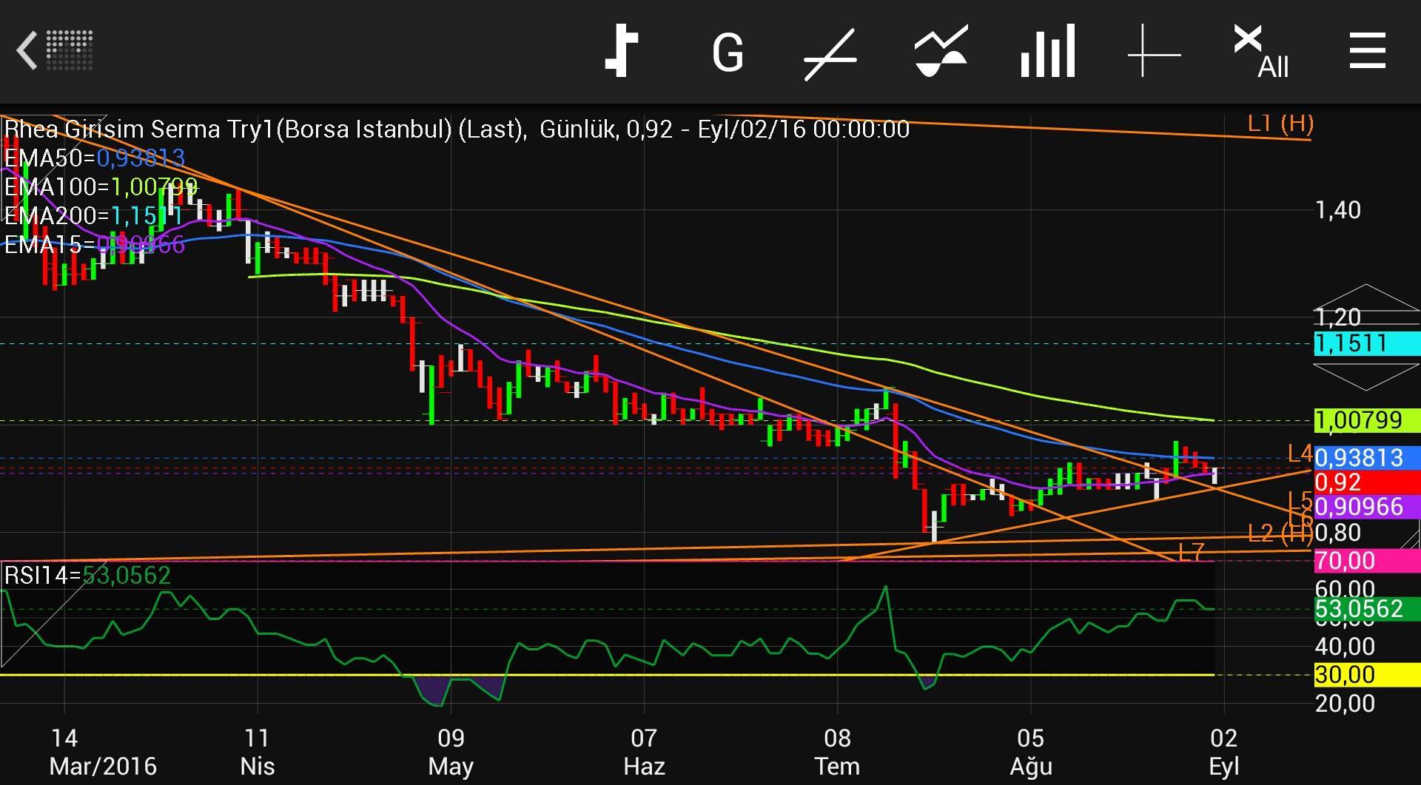Select the L1 (H) trend line label
Viewport: 1421px width, 785px height.
coord(1280,124)
